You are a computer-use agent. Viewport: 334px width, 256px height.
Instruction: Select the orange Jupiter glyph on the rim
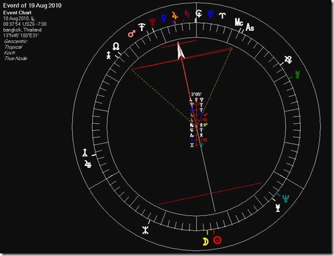click(x=175, y=16)
